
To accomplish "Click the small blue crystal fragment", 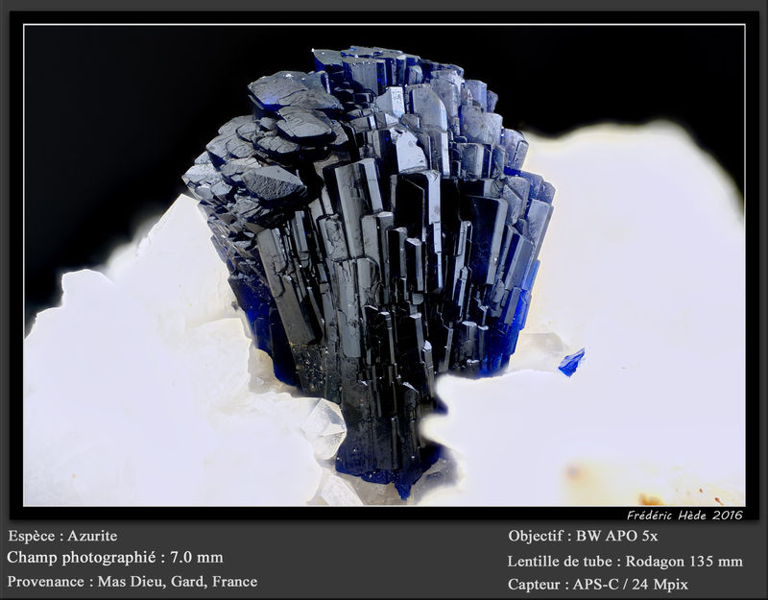I will pyautogui.click(x=571, y=363).
